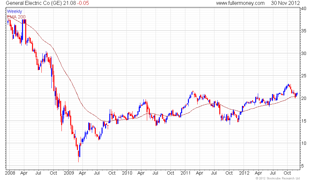Image resolution: width=317 pixels, height=181 pixels.
Task: Click the tall blue candle at April 2008
Action: pos(23,30)
